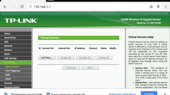Click the 'Переведено на русский' text
Viewport: 170px width, 95px height.
(26, 94)
